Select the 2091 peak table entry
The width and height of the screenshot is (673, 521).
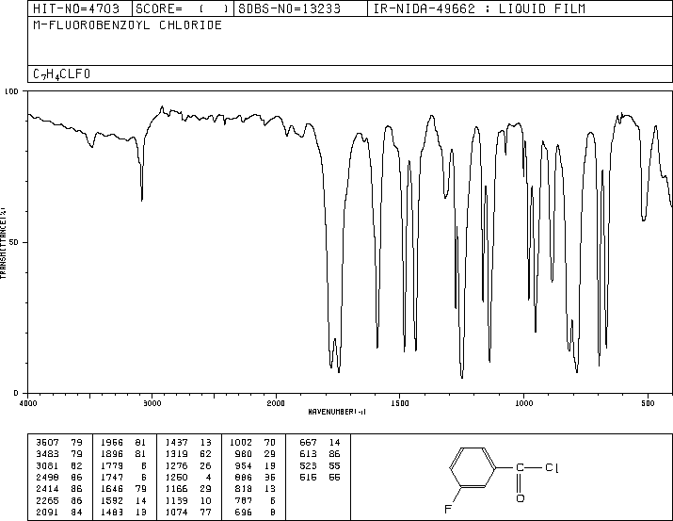point(58,513)
